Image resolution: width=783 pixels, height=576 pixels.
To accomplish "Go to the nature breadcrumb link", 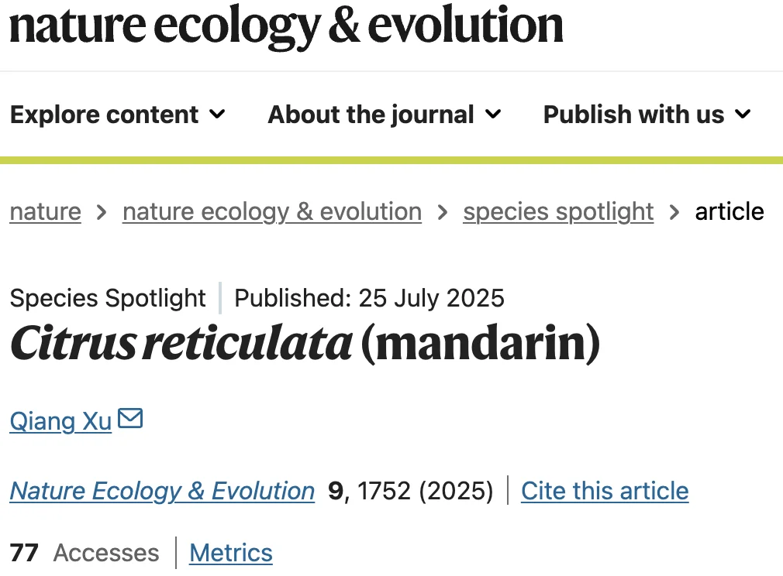I will (45, 211).
